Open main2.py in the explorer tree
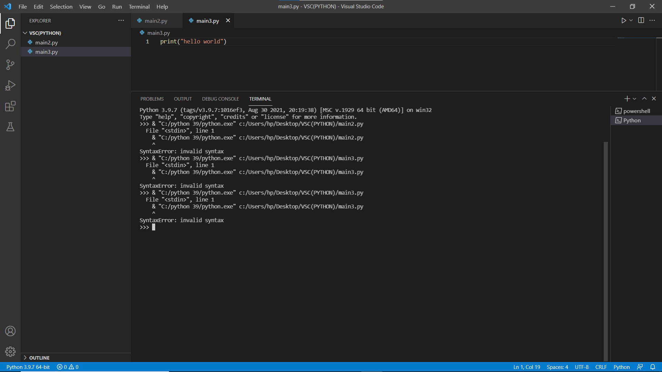The image size is (662, 372). (x=76, y=42)
